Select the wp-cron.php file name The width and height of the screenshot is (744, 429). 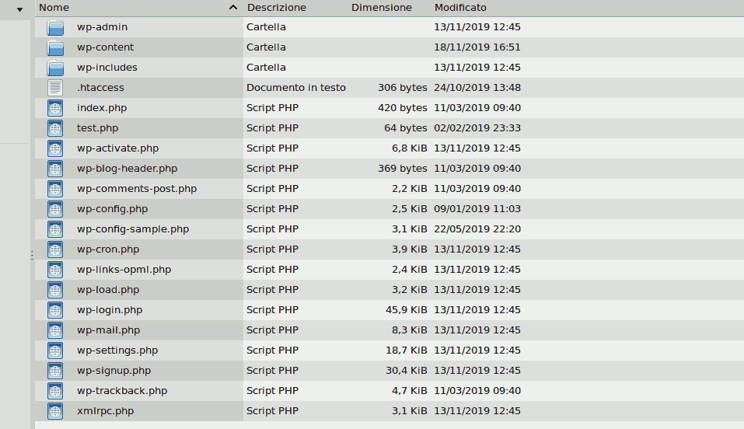tap(108, 249)
